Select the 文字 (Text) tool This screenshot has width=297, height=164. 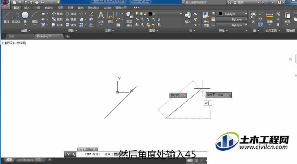[x=101, y=17]
